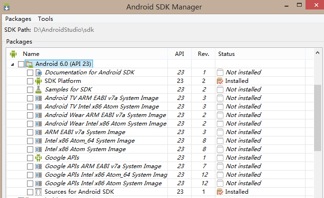Select the SDK Platform row
Viewport: 324px width, 198px height.
(160, 81)
